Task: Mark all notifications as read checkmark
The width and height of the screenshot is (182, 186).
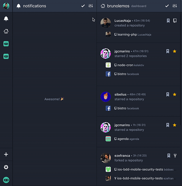Action: coord(83,6)
